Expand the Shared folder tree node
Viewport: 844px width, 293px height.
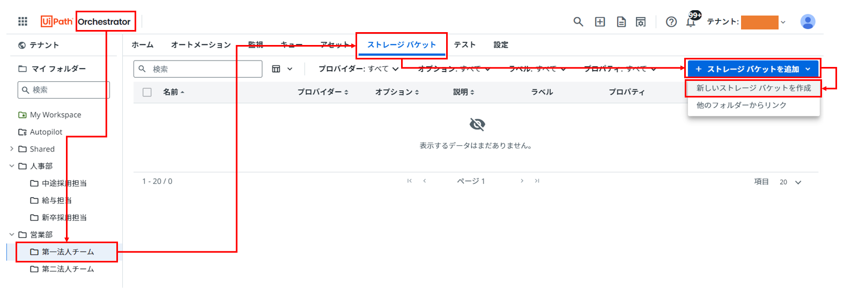coord(12,149)
